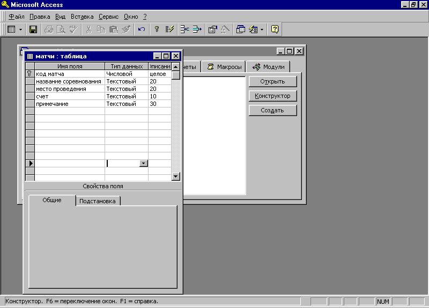Screen dimensions: 429x308
Task: Open the Файл menu
Action: point(17,17)
